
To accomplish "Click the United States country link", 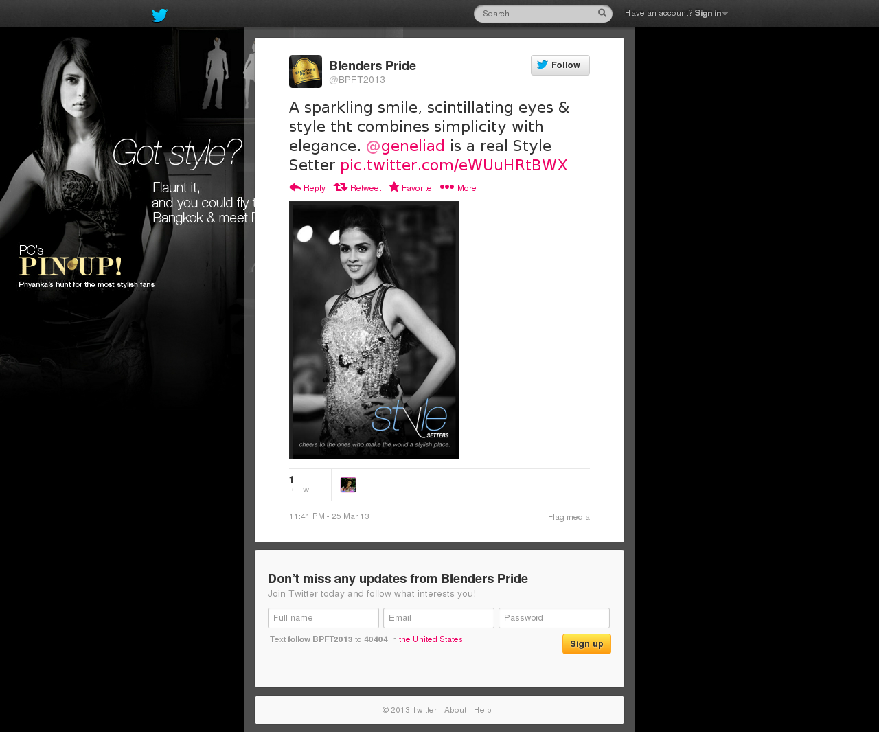I will tap(431, 639).
